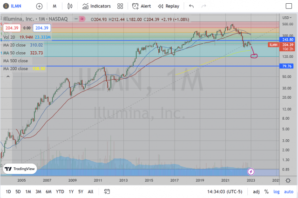Viewport: 298px width, 198px height.
Task: Click the undo arrow
Action: tap(191, 6)
